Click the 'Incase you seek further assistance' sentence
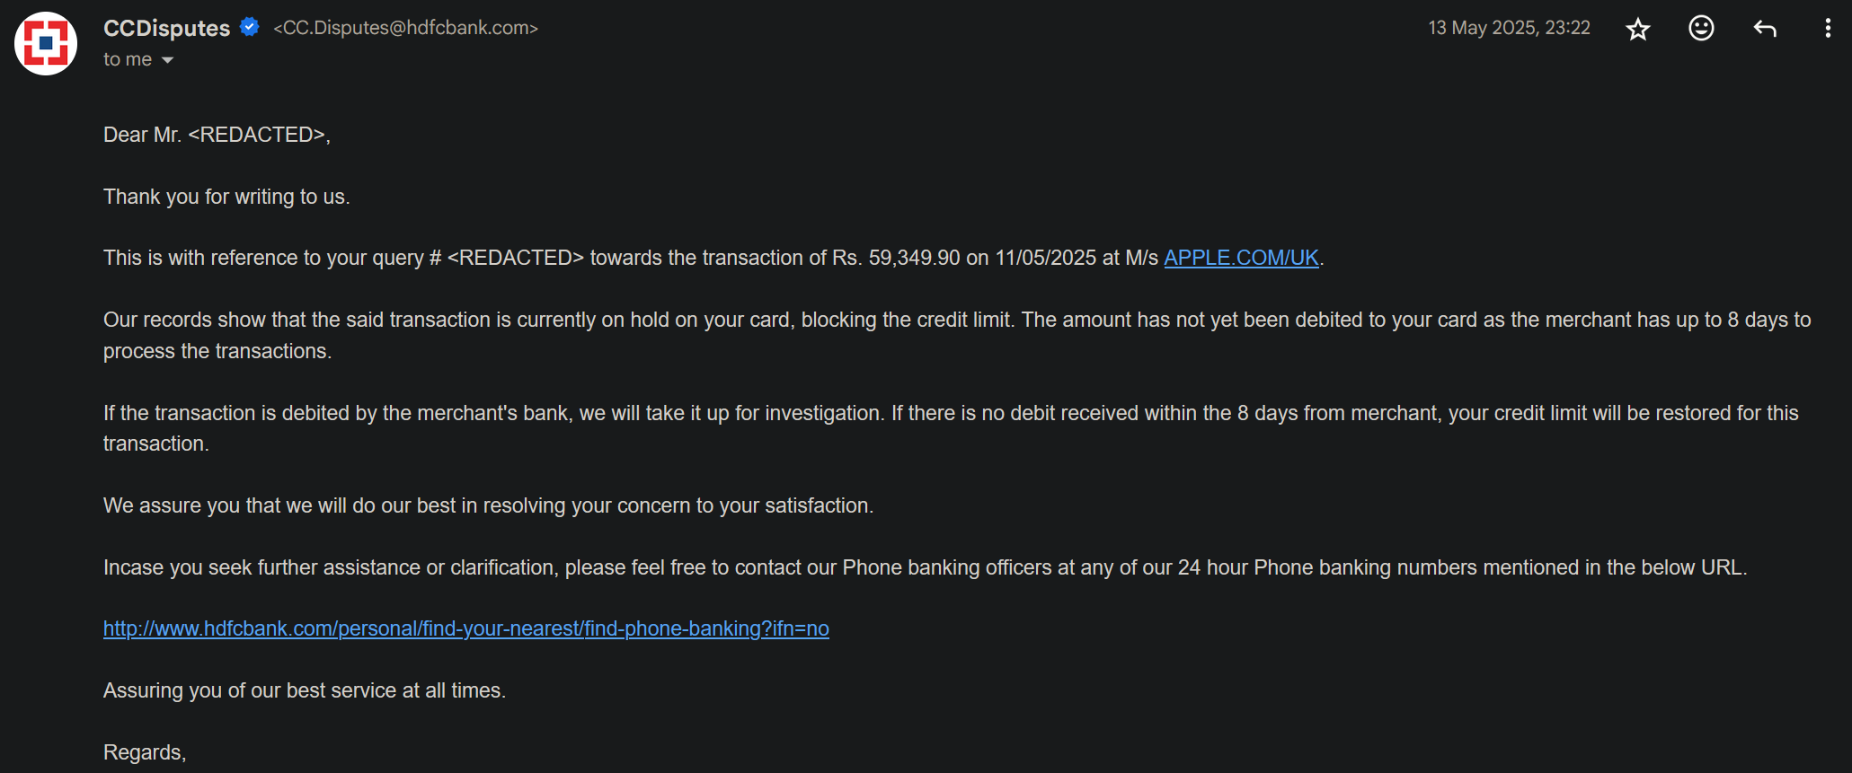This screenshot has width=1852, height=773. (926, 567)
